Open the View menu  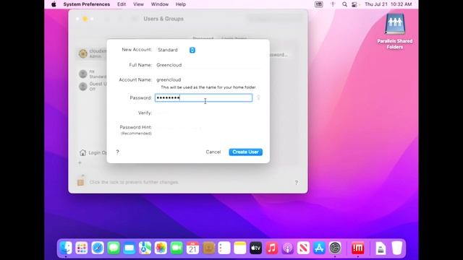138,4
